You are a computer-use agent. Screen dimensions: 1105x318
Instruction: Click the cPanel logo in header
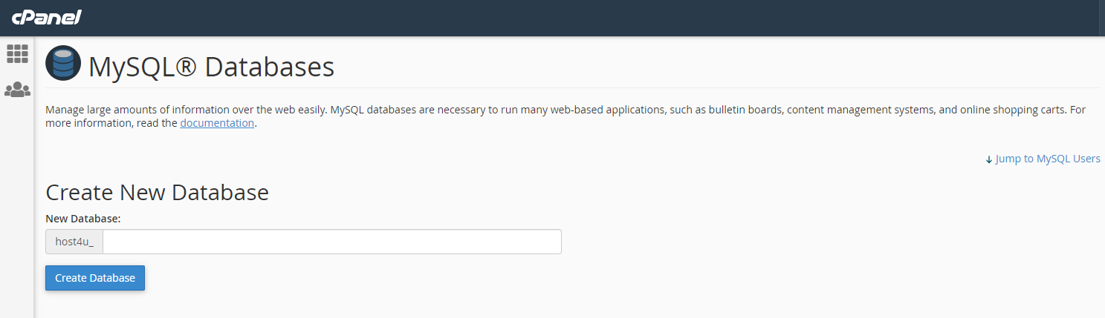(46, 18)
